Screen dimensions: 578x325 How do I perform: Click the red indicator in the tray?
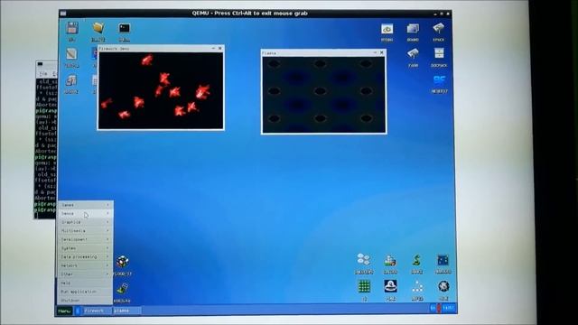(x=439, y=308)
